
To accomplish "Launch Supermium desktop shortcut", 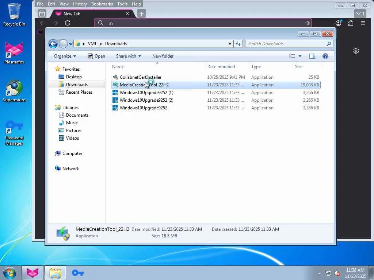I will 14,91.
